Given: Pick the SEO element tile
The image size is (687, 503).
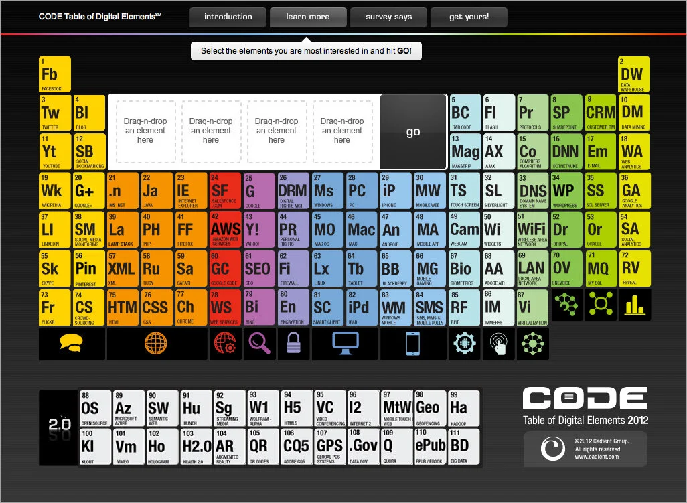Looking at the screenshot, I should (x=259, y=269).
